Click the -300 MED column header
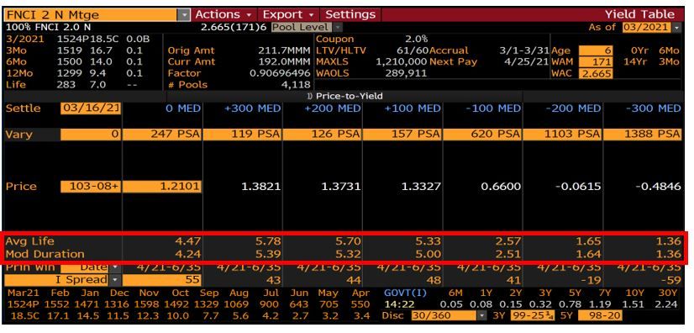Viewport: 694px width, 333px height. [655, 109]
